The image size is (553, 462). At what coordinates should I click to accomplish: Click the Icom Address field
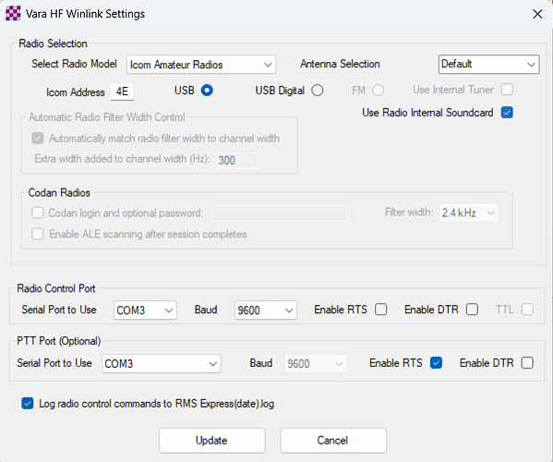(122, 91)
